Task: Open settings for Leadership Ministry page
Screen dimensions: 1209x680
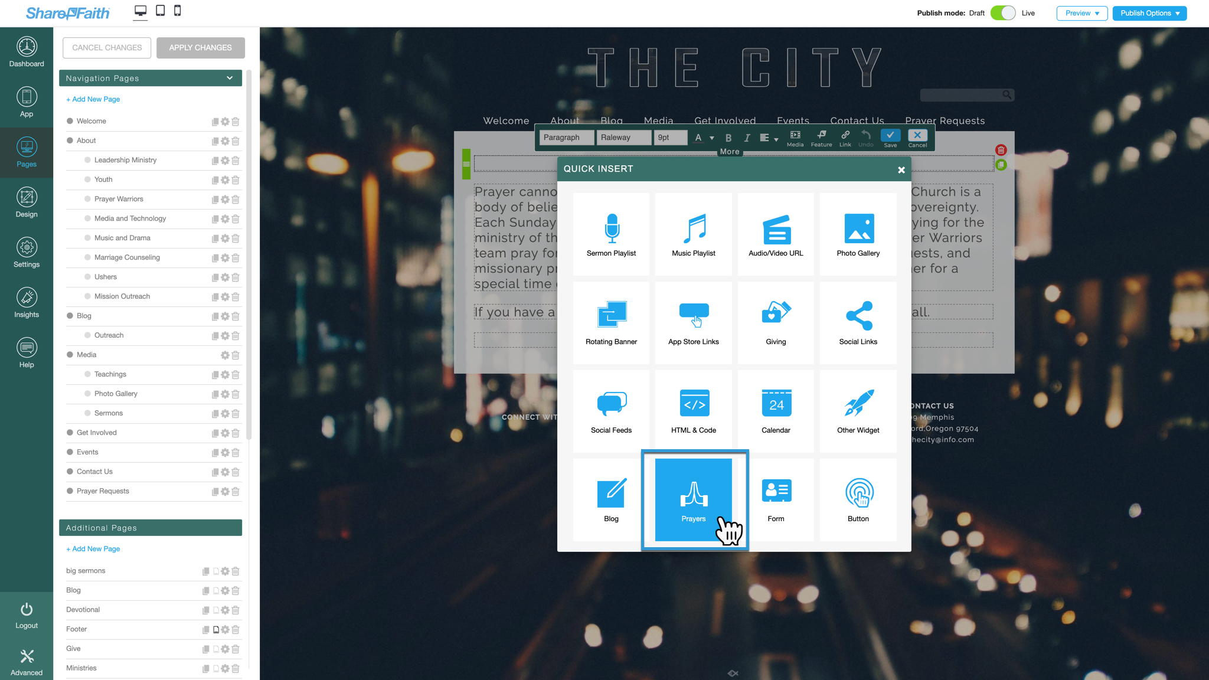Action: [225, 161]
